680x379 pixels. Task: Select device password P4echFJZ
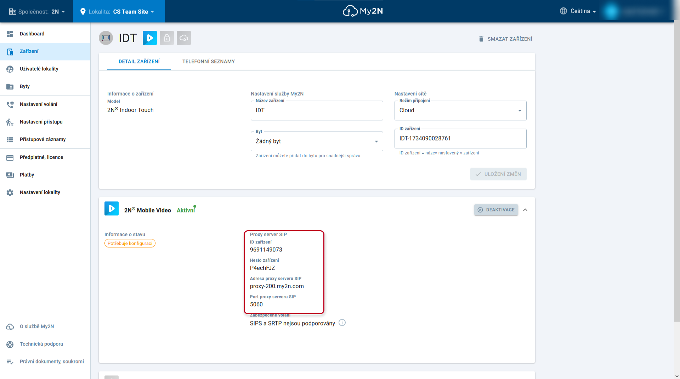point(262,268)
